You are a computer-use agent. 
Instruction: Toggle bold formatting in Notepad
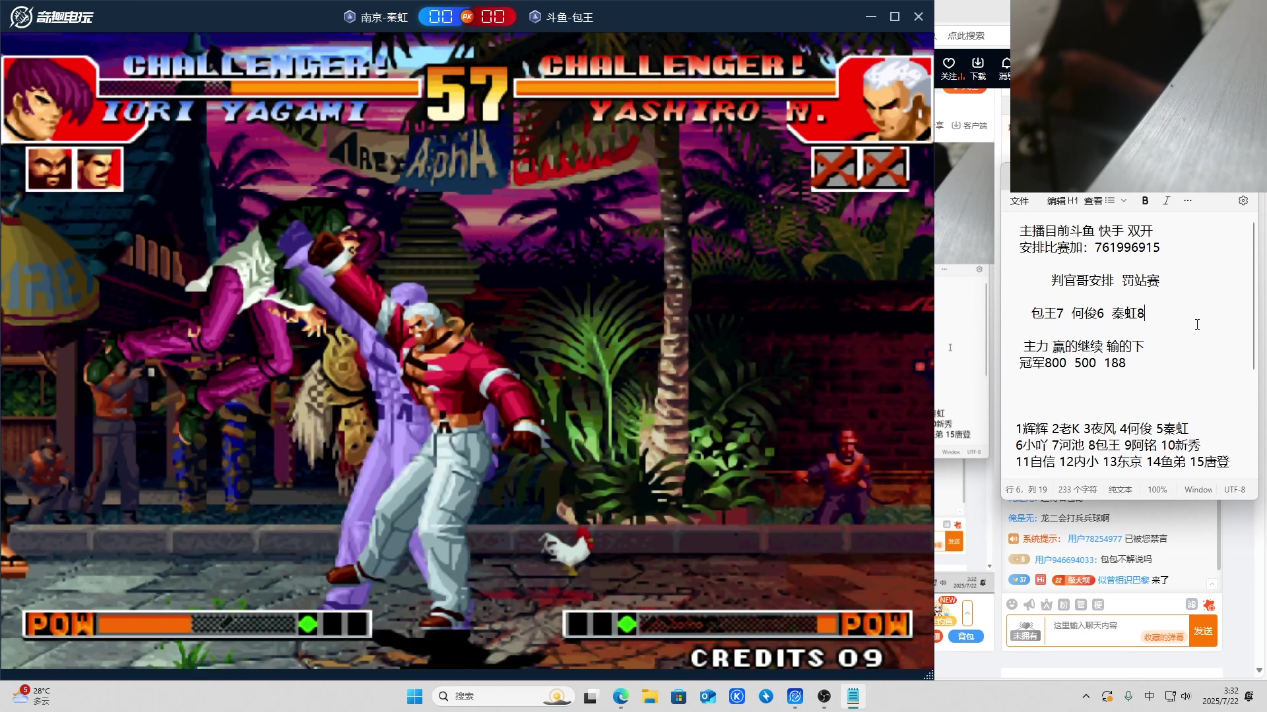(1145, 200)
